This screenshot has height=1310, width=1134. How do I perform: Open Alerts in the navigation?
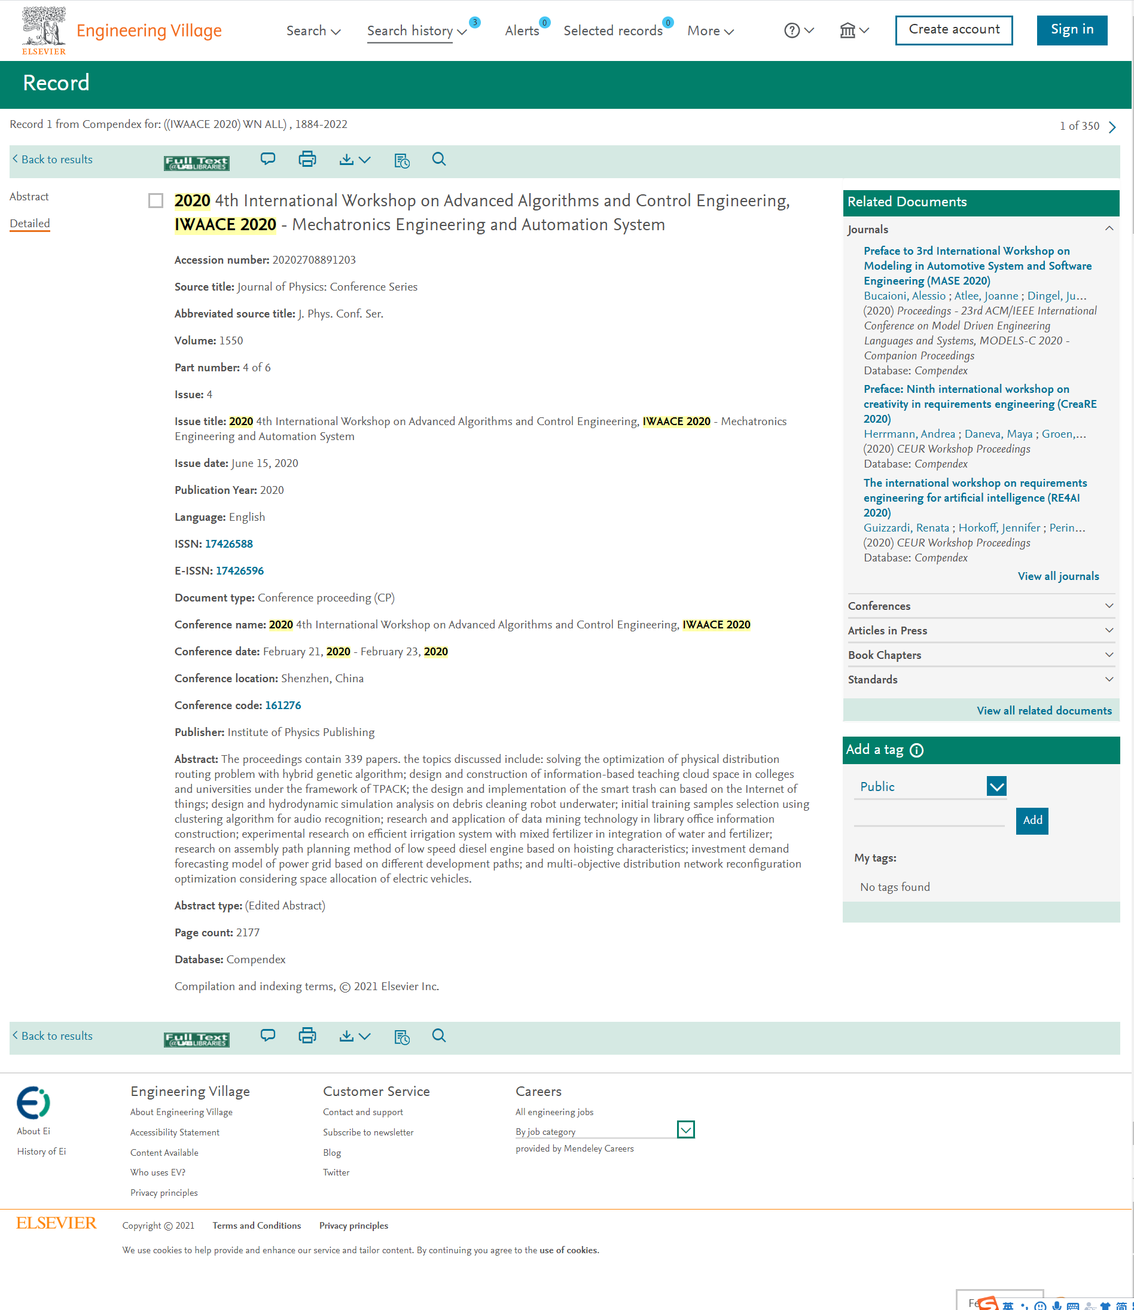(x=522, y=30)
